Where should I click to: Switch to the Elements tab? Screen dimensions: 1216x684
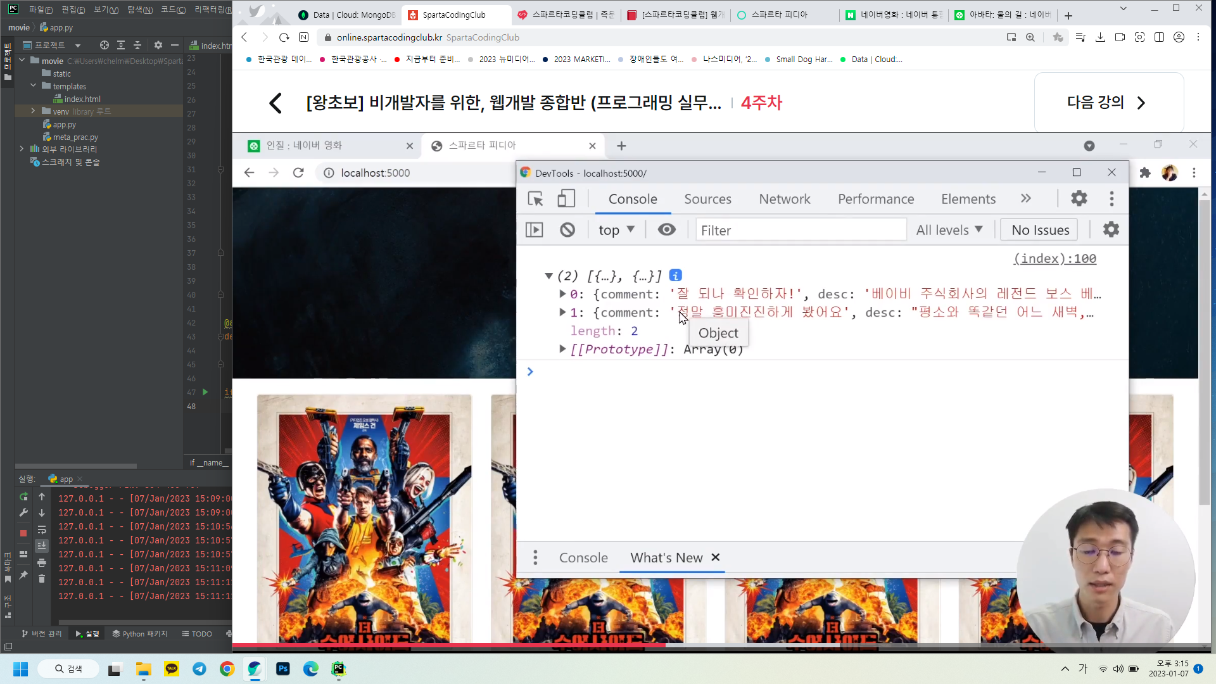tap(968, 199)
